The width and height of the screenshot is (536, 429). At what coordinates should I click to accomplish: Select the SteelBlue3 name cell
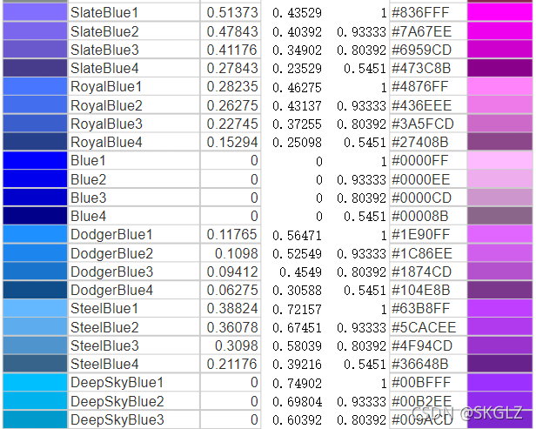pos(134,345)
